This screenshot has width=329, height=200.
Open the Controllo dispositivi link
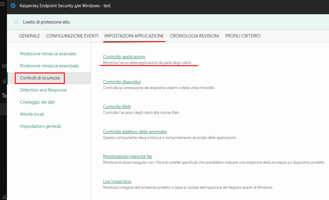point(122,82)
